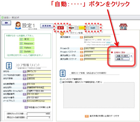The image size is (140, 122).
Task: Click the R-Login パスワード field
Action: pyautogui.click(x=97, y=52)
